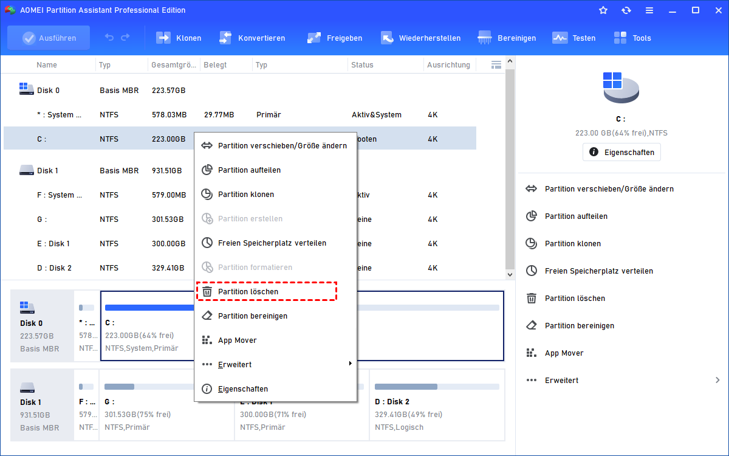Select Disk 1 block in disk map
The height and width of the screenshot is (456, 729).
click(x=42, y=404)
